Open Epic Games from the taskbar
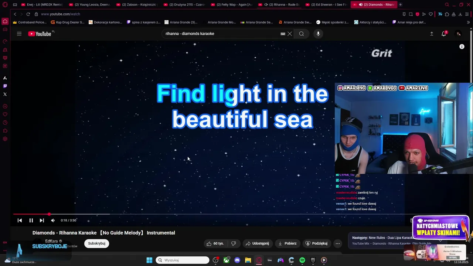473x266 pixels. tap(313, 260)
